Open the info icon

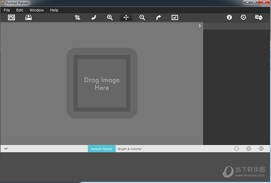[x=229, y=17]
